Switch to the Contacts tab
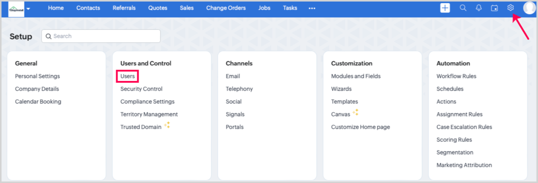Viewport: 538px width, 183px height. pyautogui.click(x=88, y=8)
